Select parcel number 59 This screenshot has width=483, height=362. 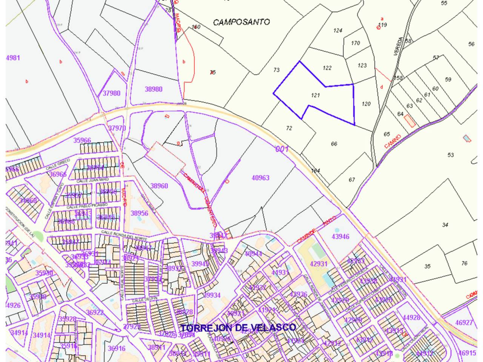[448, 80]
